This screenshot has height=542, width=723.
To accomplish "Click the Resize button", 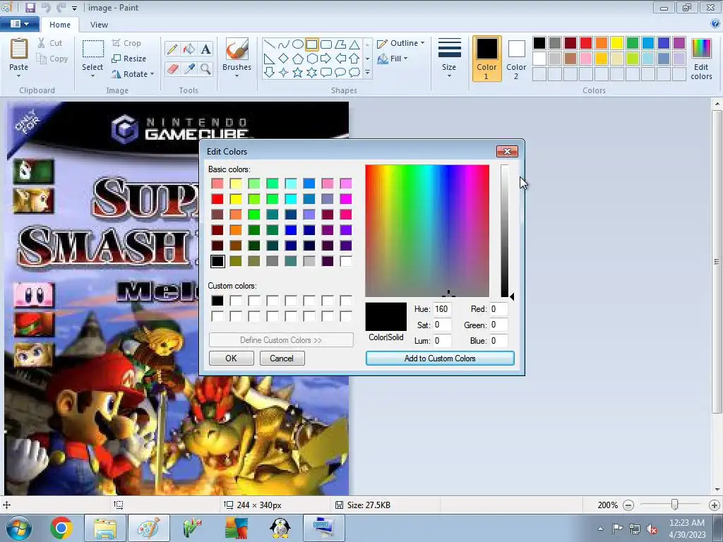I will click(x=129, y=59).
